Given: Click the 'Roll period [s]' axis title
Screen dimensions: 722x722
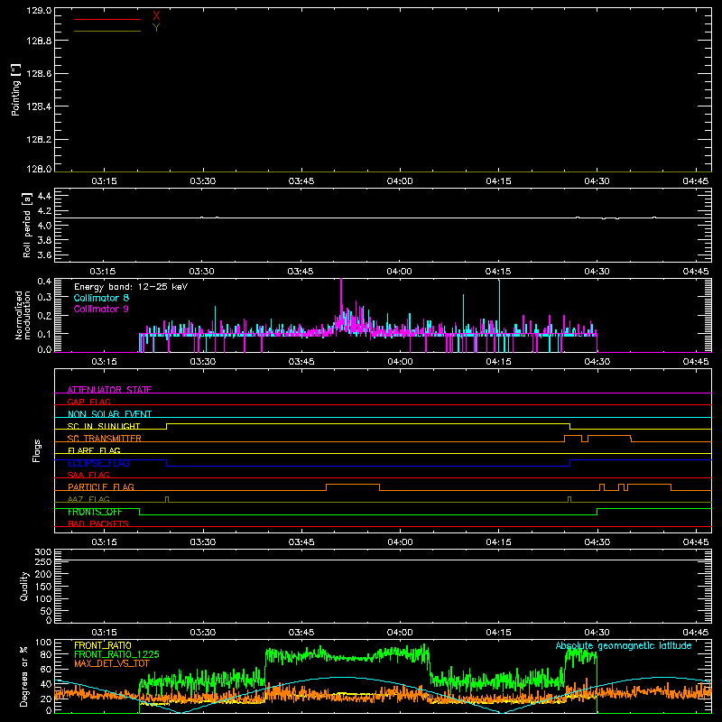Looking at the screenshot, I should 27,225.
